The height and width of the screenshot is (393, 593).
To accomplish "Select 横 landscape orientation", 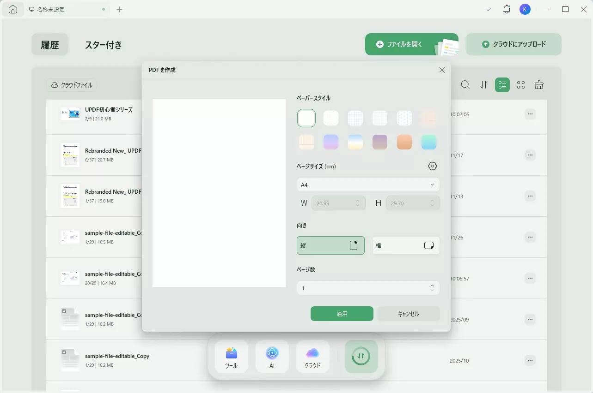I will click(x=406, y=245).
